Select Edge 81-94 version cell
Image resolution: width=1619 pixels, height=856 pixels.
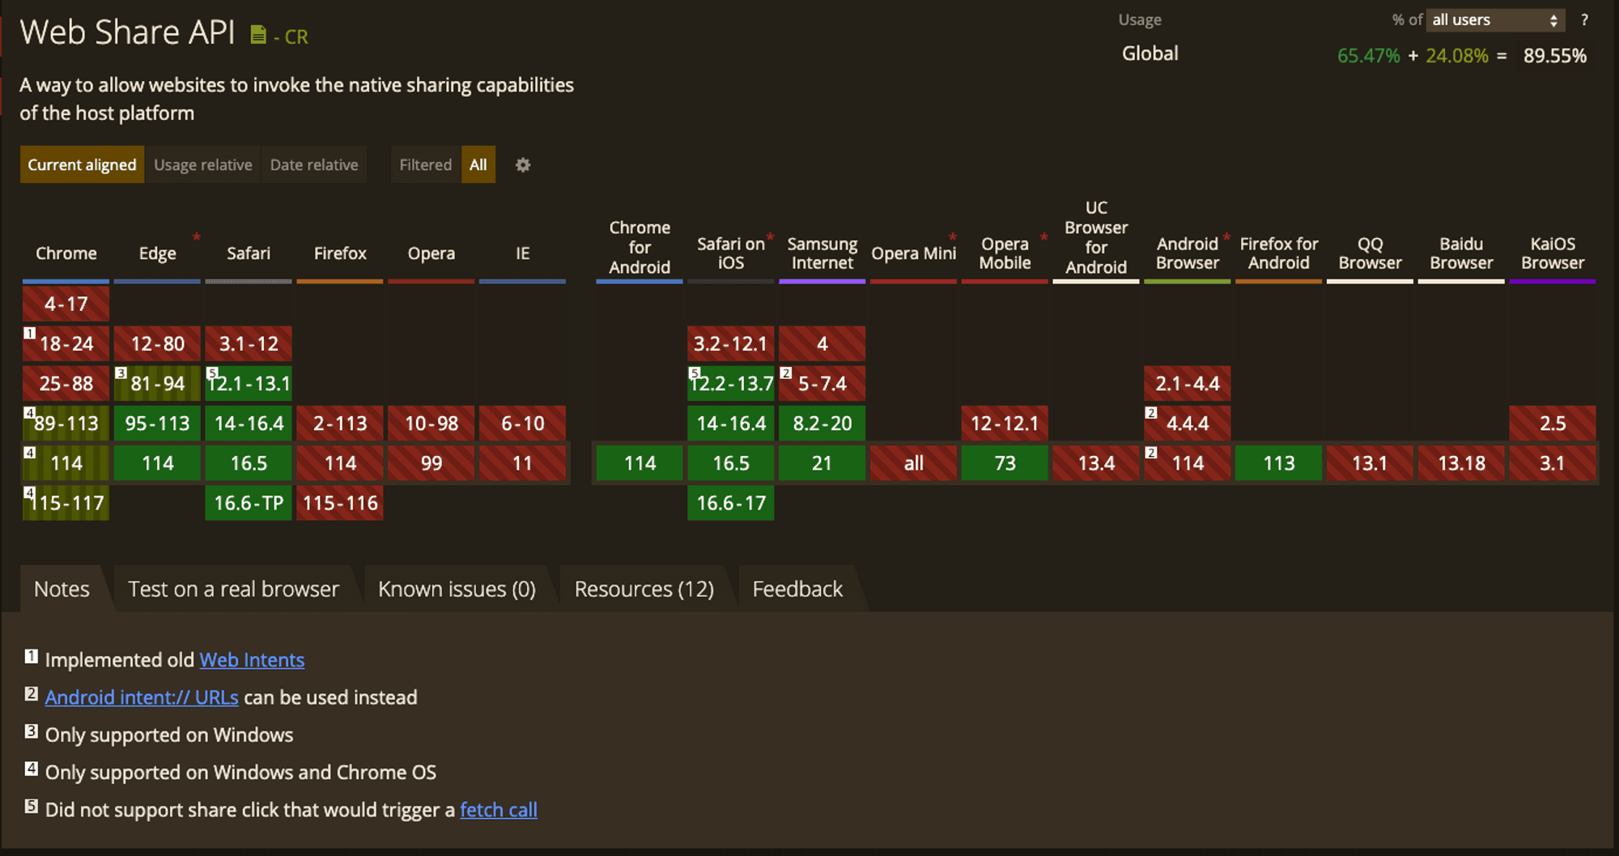tap(157, 383)
